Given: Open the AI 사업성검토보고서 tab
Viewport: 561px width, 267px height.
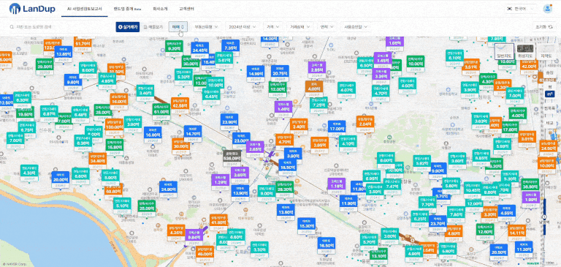Looking at the screenshot, I should coord(85,9).
